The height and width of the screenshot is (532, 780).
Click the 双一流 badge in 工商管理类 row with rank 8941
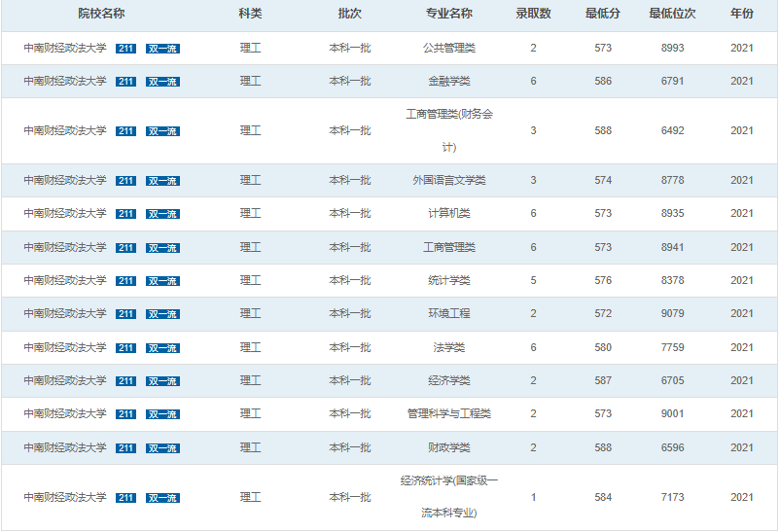162,248
